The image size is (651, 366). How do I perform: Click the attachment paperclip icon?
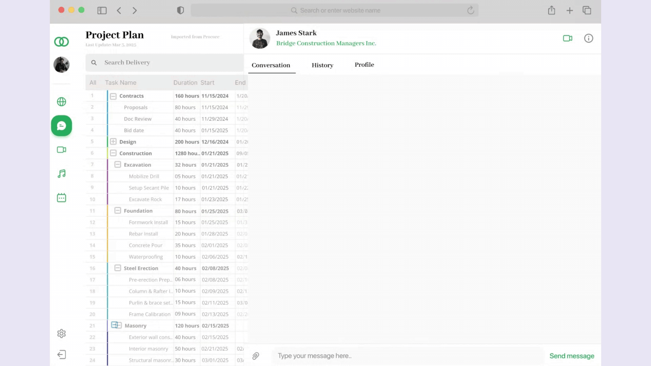point(256,356)
